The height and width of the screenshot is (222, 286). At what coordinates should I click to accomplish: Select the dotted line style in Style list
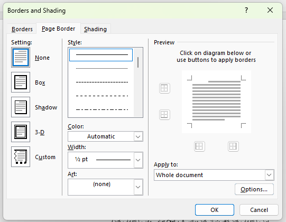(102, 68)
